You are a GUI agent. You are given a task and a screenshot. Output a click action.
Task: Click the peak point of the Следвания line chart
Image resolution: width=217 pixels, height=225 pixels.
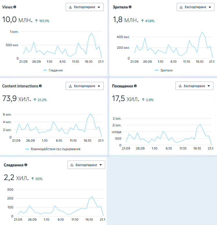[x=92, y=197]
